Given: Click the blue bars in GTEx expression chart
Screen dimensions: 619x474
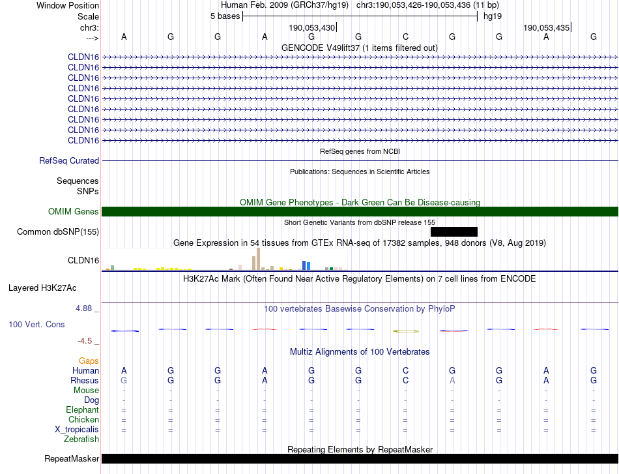Looking at the screenshot, I should (306, 265).
